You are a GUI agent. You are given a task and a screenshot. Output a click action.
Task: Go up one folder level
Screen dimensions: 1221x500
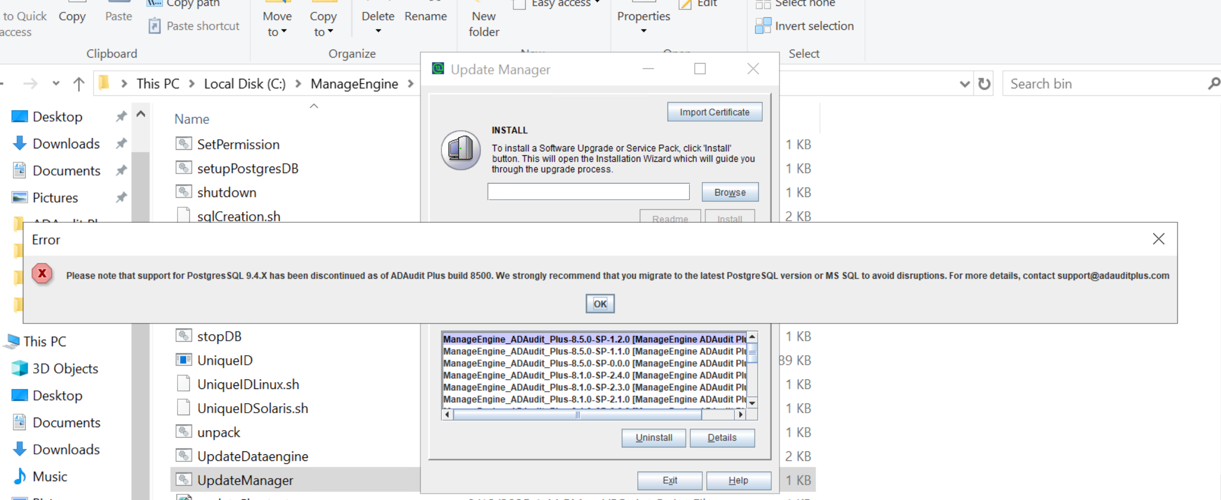coord(78,84)
